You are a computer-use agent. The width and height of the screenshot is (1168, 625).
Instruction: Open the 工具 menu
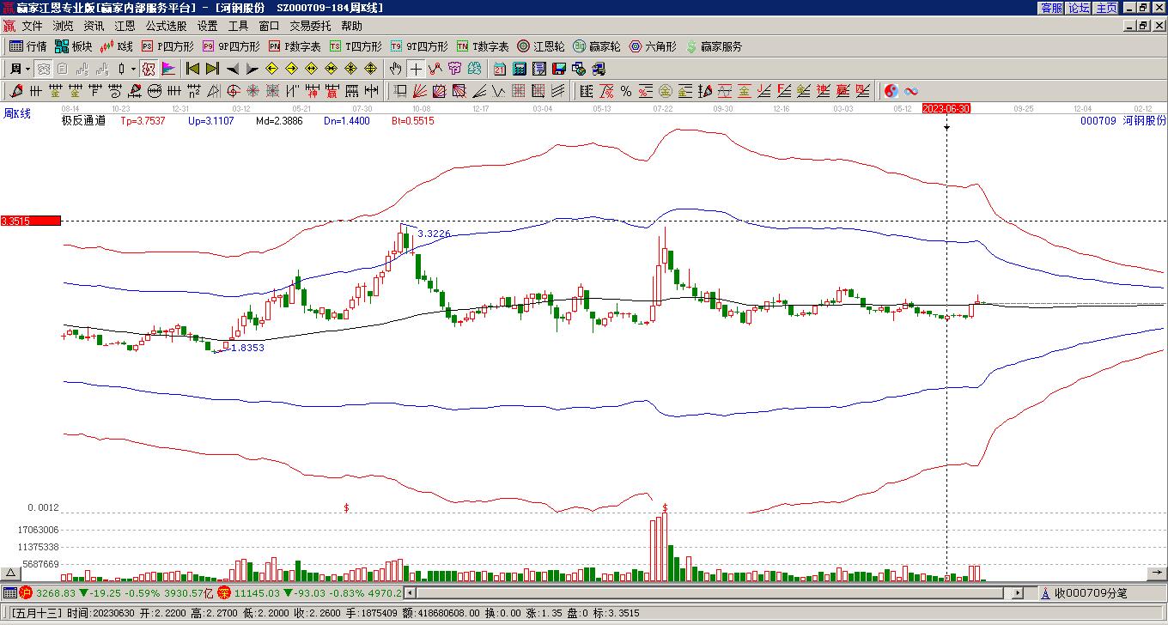pos(238,27)
